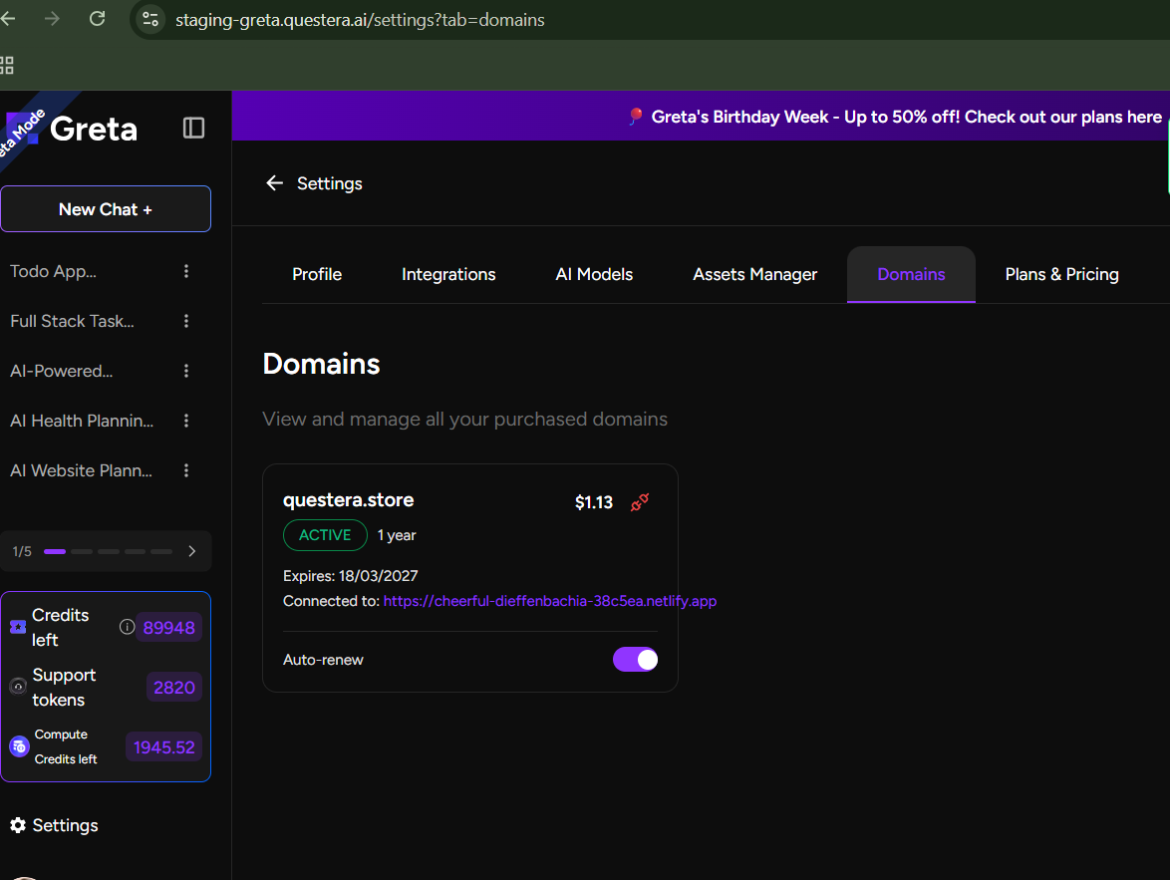Viewport: 1170px width, 880px height.
Task: View site information icon in address bar
Action: coord(149,19)
